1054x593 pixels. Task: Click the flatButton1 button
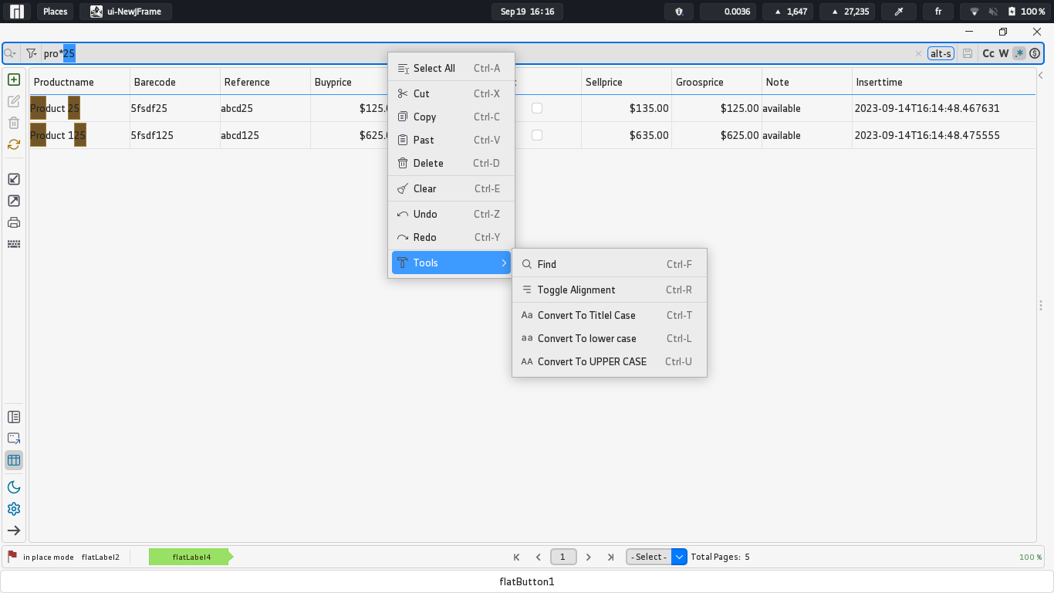[527, 582]
